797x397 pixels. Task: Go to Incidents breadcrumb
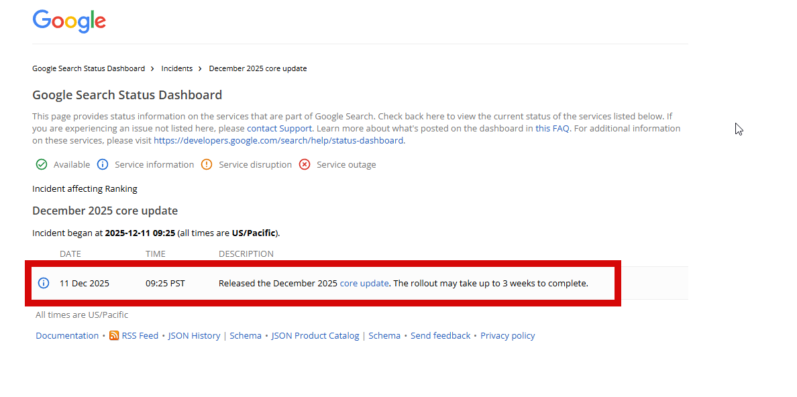point(177,68)
